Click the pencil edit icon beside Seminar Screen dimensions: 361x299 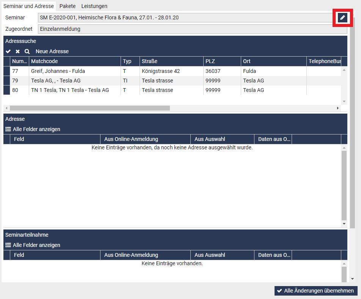click(x=342, y=17)
